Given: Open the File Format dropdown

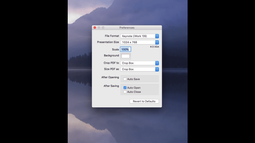Looking at the screenshot, I should [140, 36].
